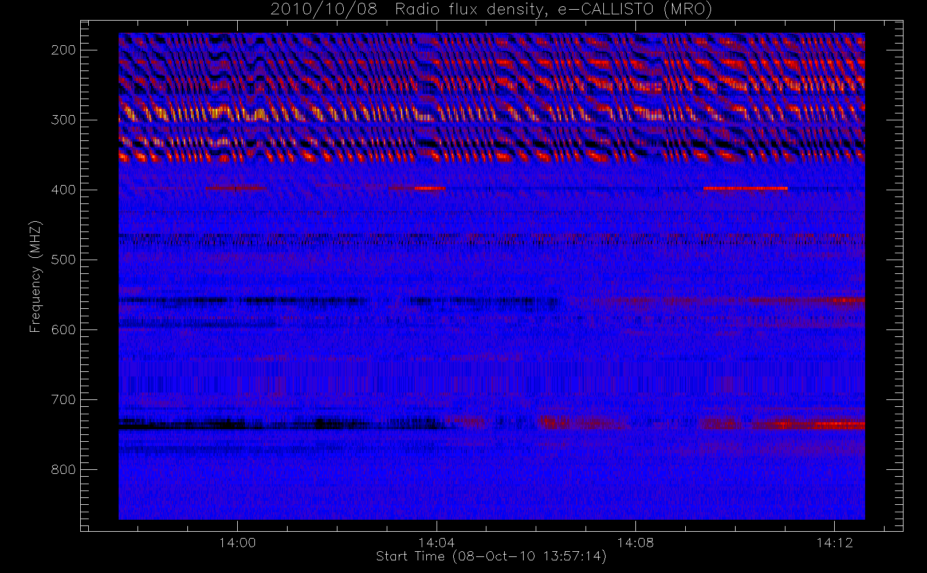
Task: Click the 200 frequency tick label
Action: click(63, 50)
